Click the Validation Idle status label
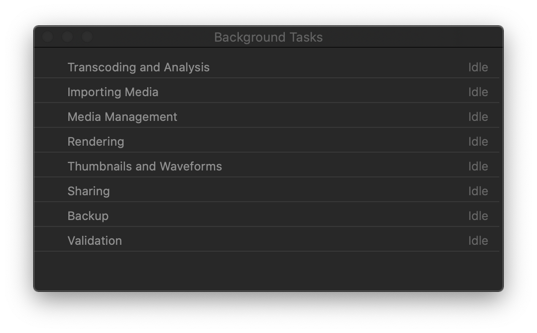 pyautogui.click(x=478, y=241)
